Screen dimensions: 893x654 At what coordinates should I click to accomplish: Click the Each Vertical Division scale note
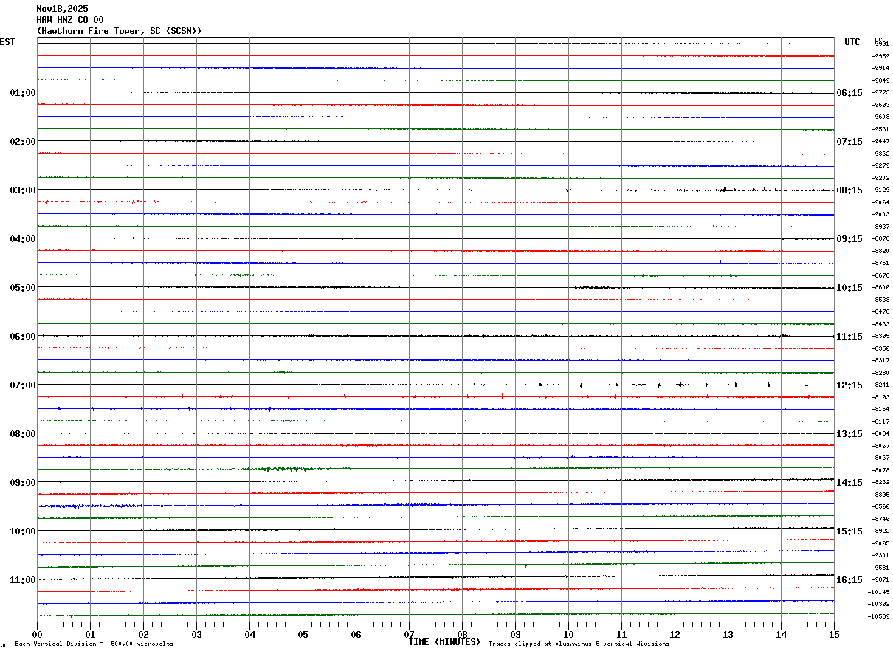click(x=94, y=644)
